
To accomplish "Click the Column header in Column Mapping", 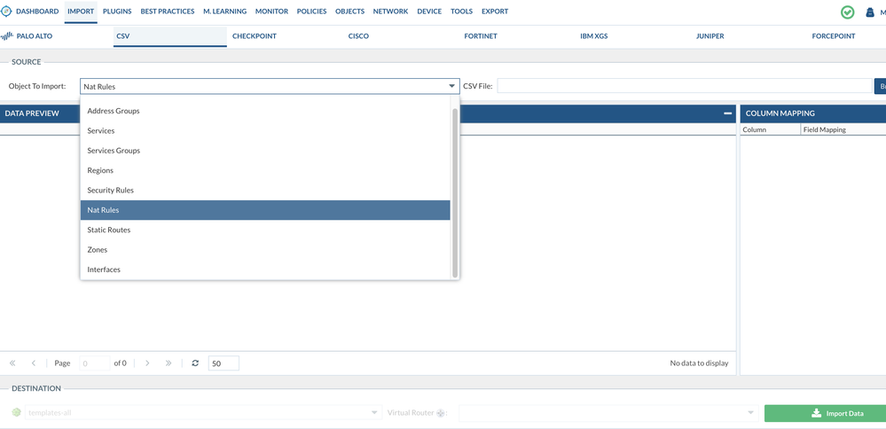I will [770, 129].
